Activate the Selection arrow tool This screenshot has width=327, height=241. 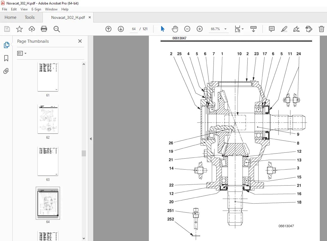[x=163, y=29]
